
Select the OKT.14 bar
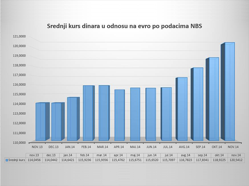click(213, 99)
